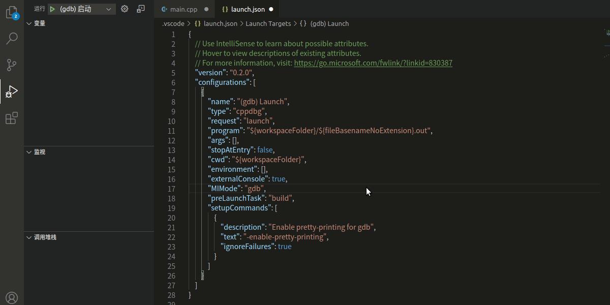The image size is (610, 305).
Task: Click line number 13 in the gutter
Action: tap(171, 149)
